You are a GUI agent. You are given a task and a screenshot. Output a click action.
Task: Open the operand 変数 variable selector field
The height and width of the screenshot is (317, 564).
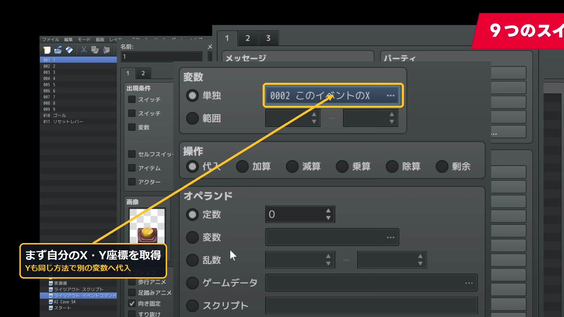pos(332,237)
